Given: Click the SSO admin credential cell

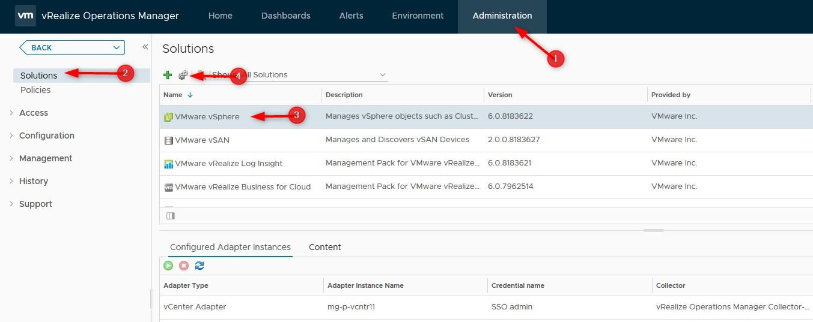Looking at the screenshot, I should (x=512, y=307).
